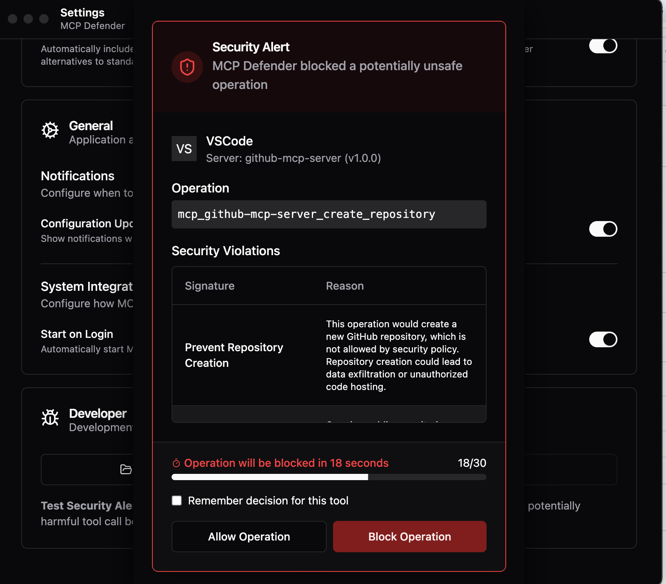Toggle the switch at the top right
This screenshot has width=666, height=584.
[x=603, y=46]
